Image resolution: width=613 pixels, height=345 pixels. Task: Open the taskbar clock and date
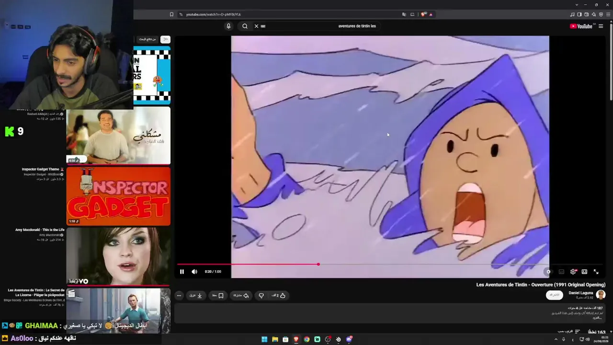click(601, 339)
